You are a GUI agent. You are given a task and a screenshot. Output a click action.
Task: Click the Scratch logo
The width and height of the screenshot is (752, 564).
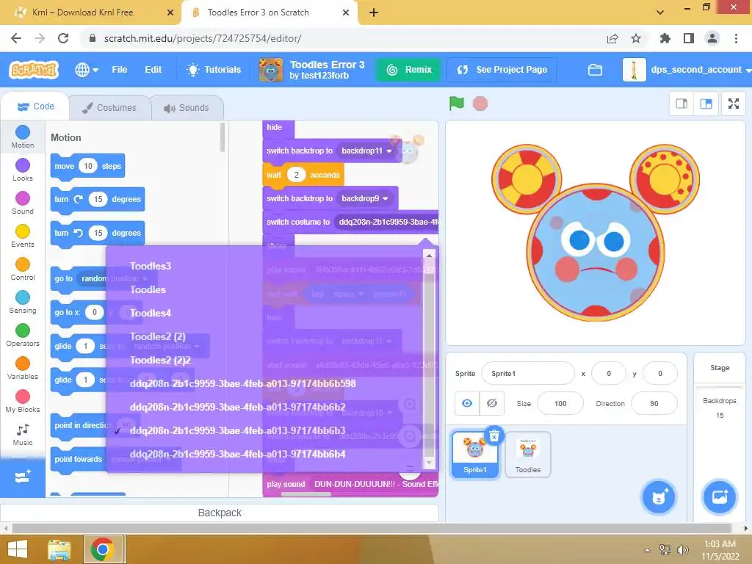tap(34, 70)
